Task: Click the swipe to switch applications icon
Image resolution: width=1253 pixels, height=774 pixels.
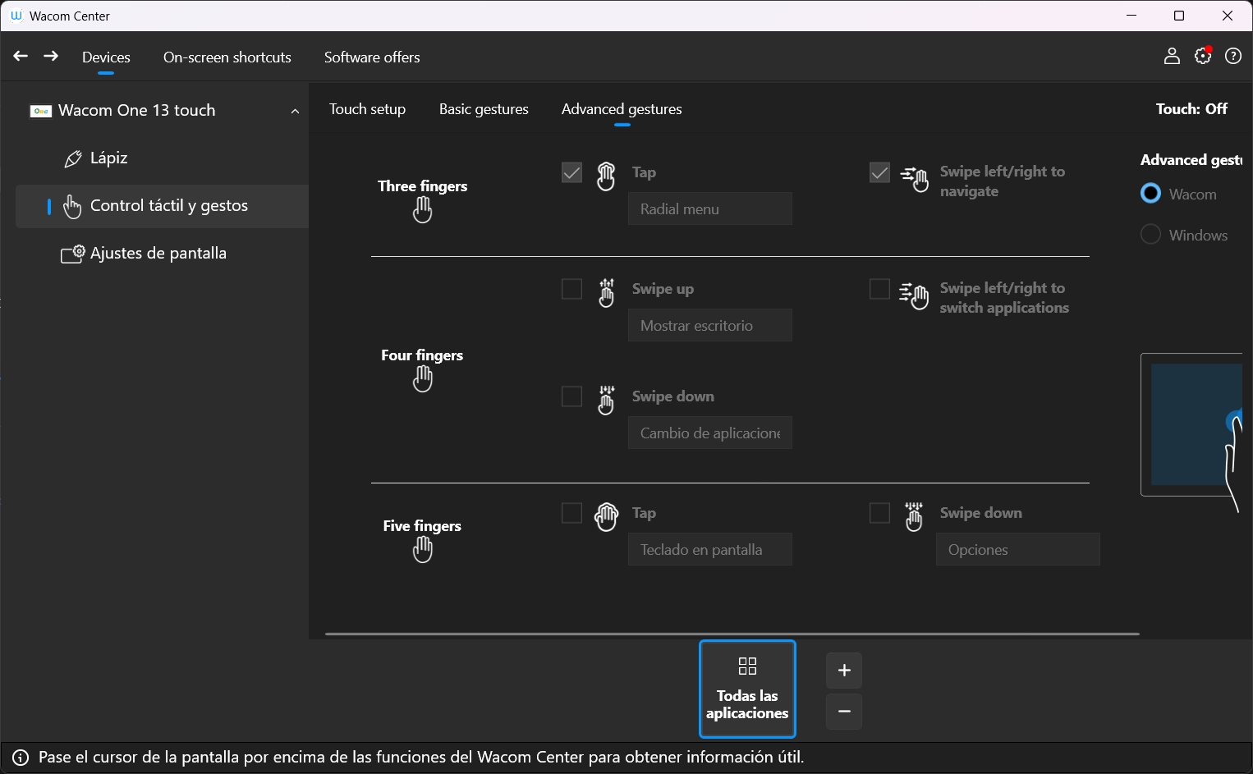Action: point(914,295)
